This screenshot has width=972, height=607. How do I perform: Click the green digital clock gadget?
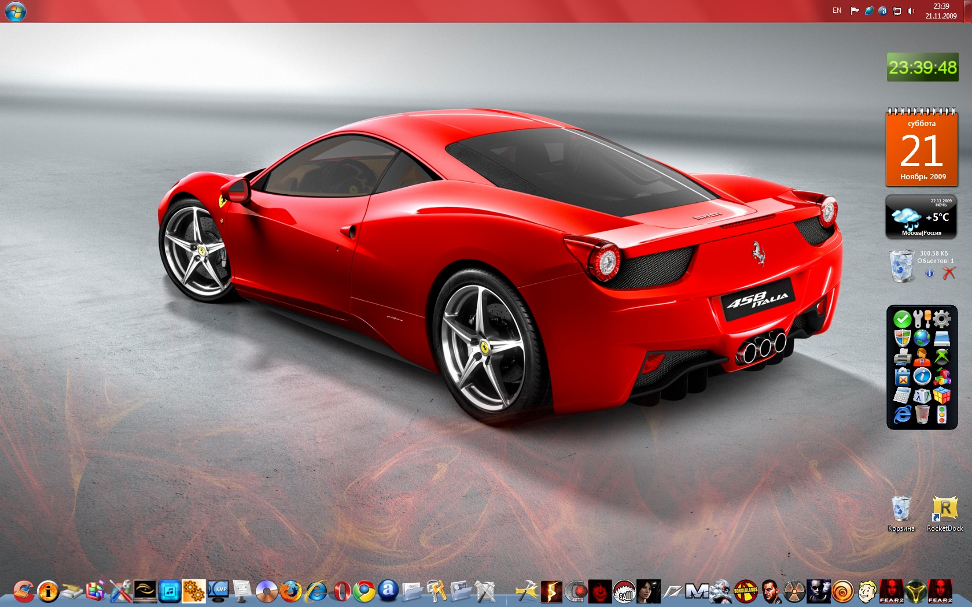click(923, 68)
